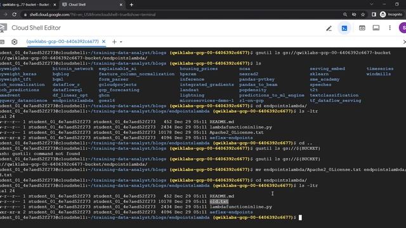Open the Cloud Shell three-dot more menu
The image size is (406, 228).
tap(390, 28)
